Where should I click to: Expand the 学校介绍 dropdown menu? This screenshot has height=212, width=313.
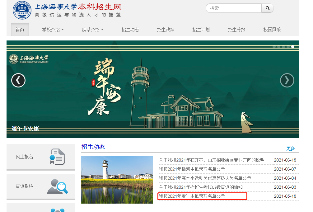coord(53,30)
